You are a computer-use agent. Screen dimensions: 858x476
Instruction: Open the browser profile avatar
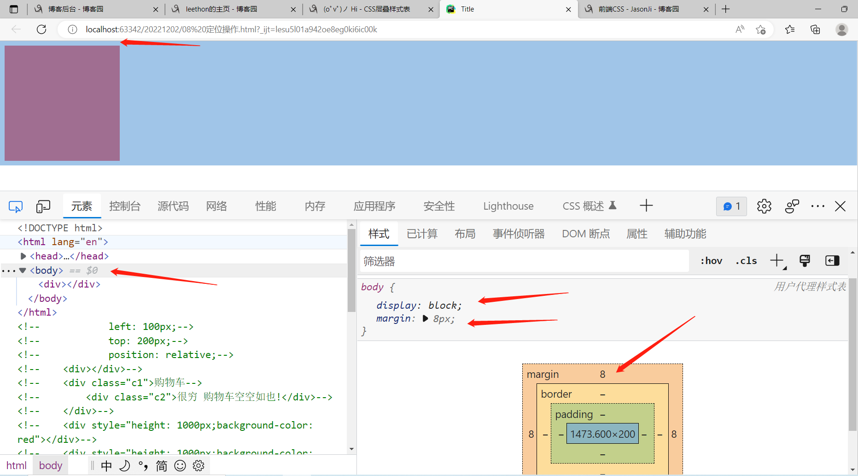pyautogui.click(x=842, y=29)
